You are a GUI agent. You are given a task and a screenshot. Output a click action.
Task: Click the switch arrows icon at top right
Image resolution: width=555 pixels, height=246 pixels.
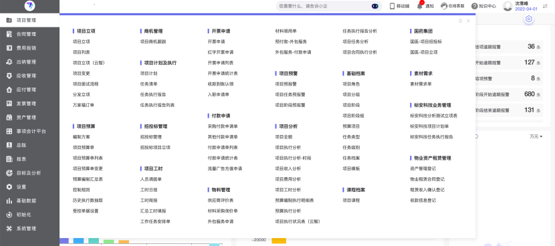tap(545, 6)
